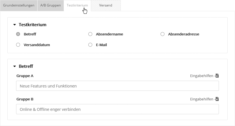
Task: Select the Absendername radio button
Action: point(90,34)
